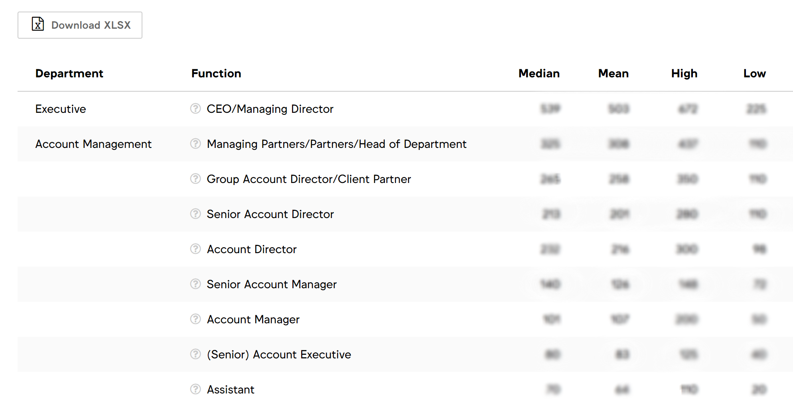Click the CEO/Managing Director function text
793x407 pixels.
(x=270, y=109)
